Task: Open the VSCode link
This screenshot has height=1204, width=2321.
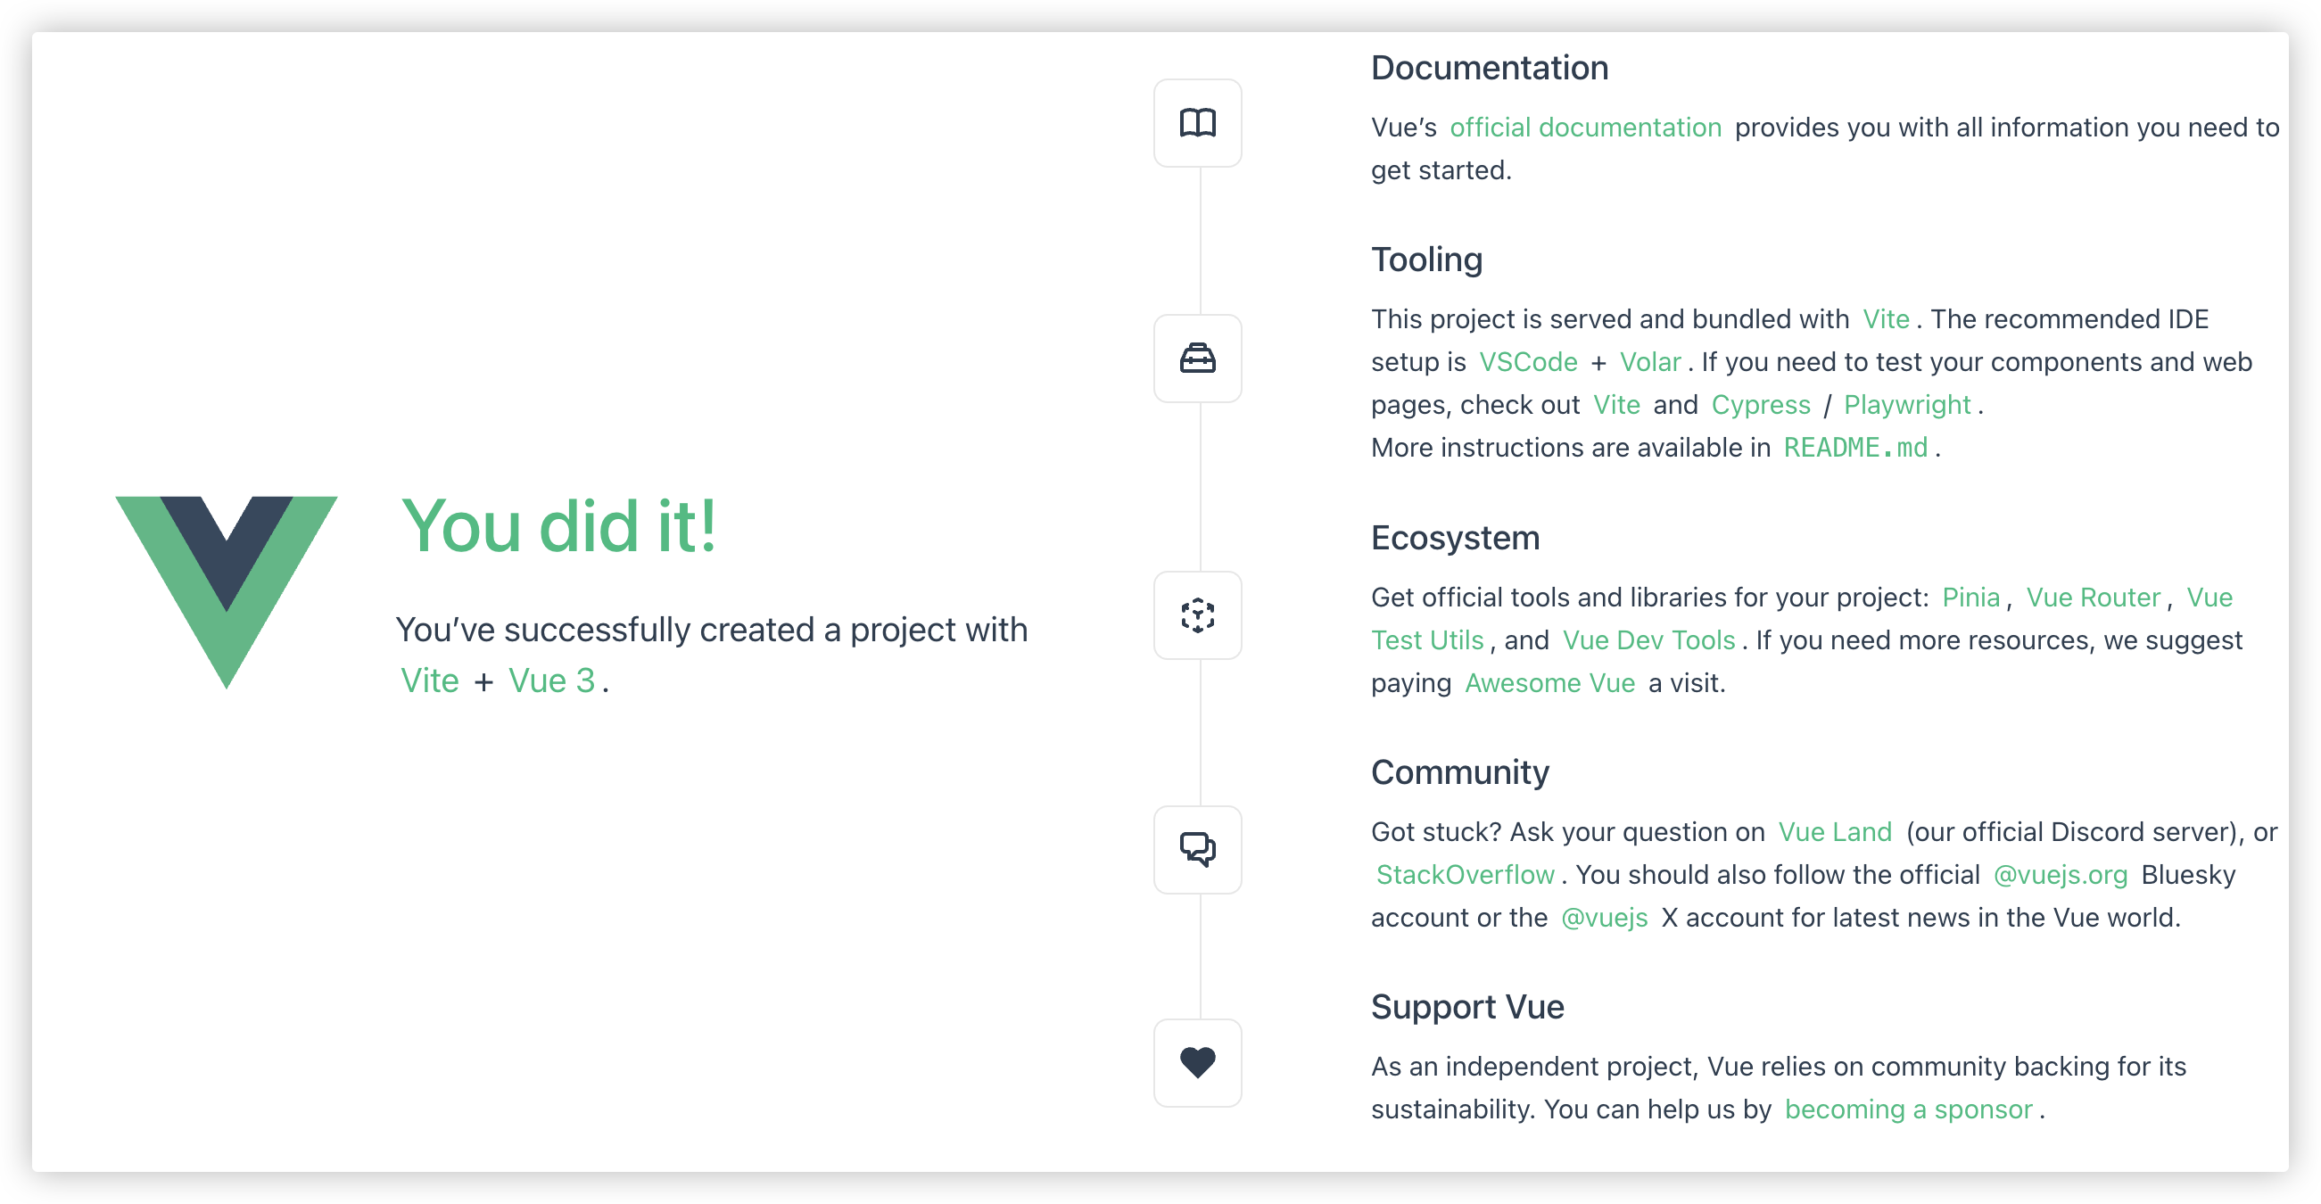Action: 1528,362
